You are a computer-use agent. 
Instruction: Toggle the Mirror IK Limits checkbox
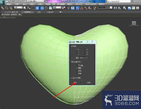coord(71,78)
